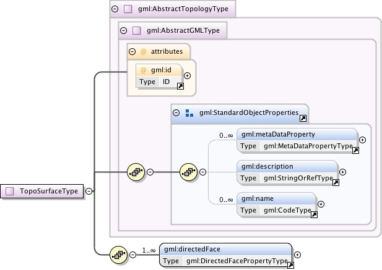The width and height of the screenshot is (382, 270).
Task: Collapse the attributes group
Action: (x=132, y=51)
